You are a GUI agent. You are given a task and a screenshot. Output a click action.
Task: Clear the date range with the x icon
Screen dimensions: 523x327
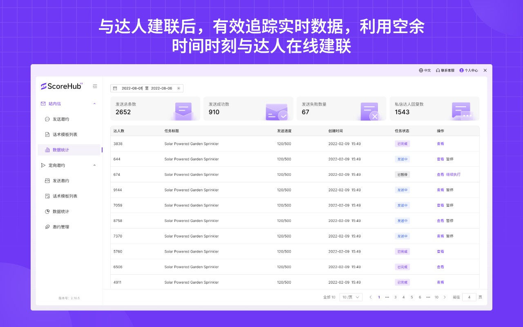pyautogui.click(x=179, y=88)
